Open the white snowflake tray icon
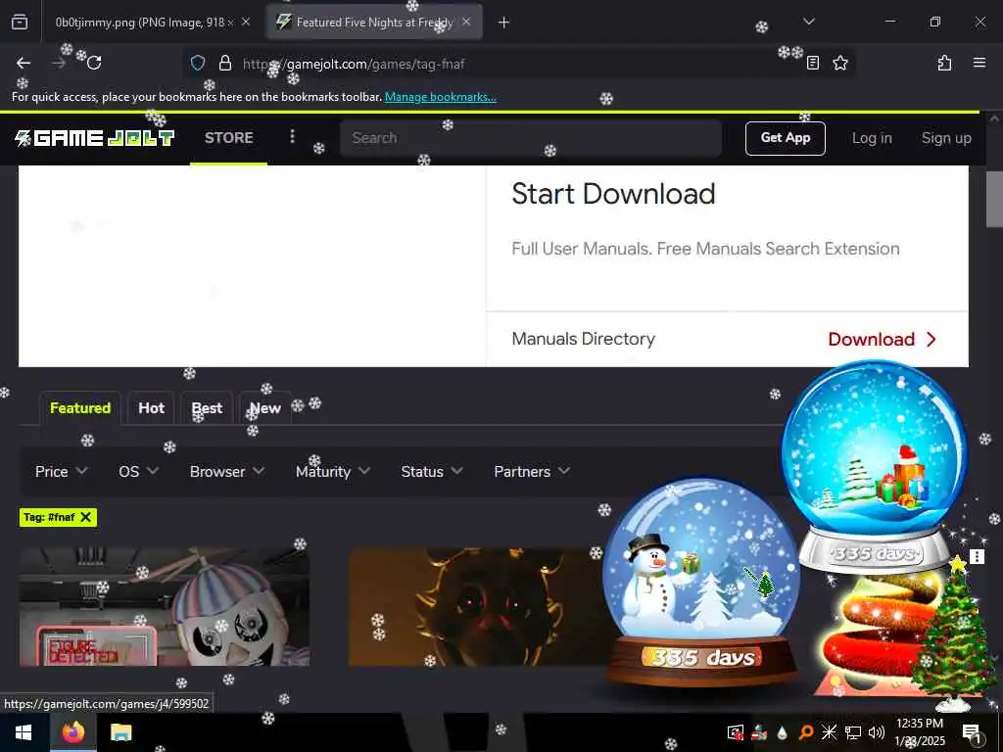The width and height of the screenshot is (1003, 752). click(829, 732)
